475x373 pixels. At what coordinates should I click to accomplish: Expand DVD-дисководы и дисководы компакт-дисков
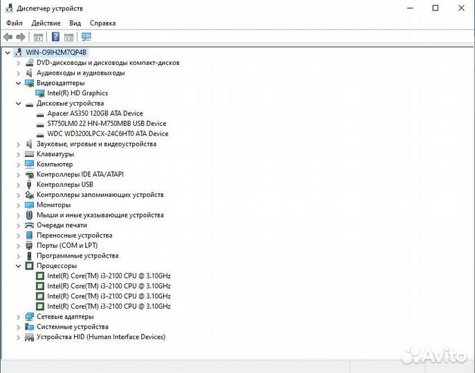point(19,63)
